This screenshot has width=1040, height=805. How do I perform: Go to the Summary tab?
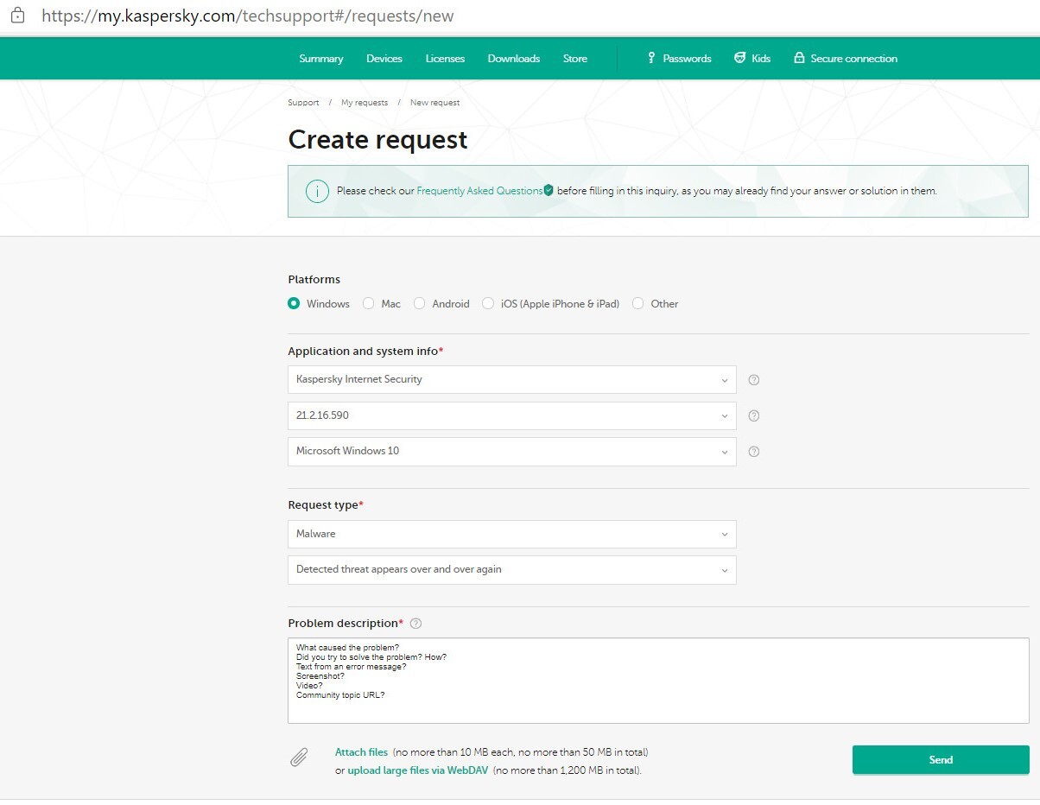[x=321, y=59]
